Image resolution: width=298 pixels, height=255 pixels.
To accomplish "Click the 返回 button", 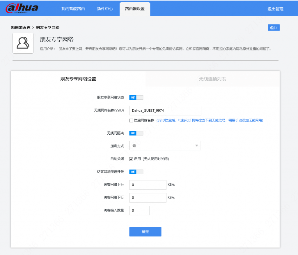I will (x=274, y=27).
